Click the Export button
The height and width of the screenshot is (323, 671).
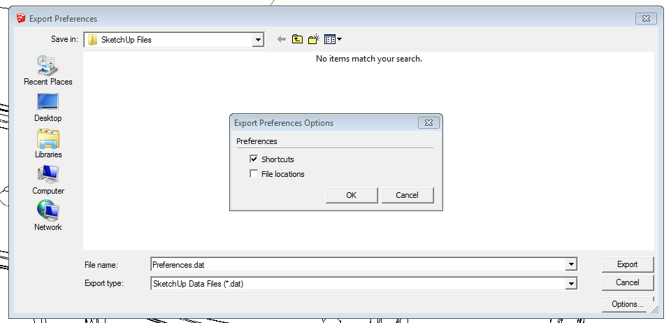pos(628,264)
